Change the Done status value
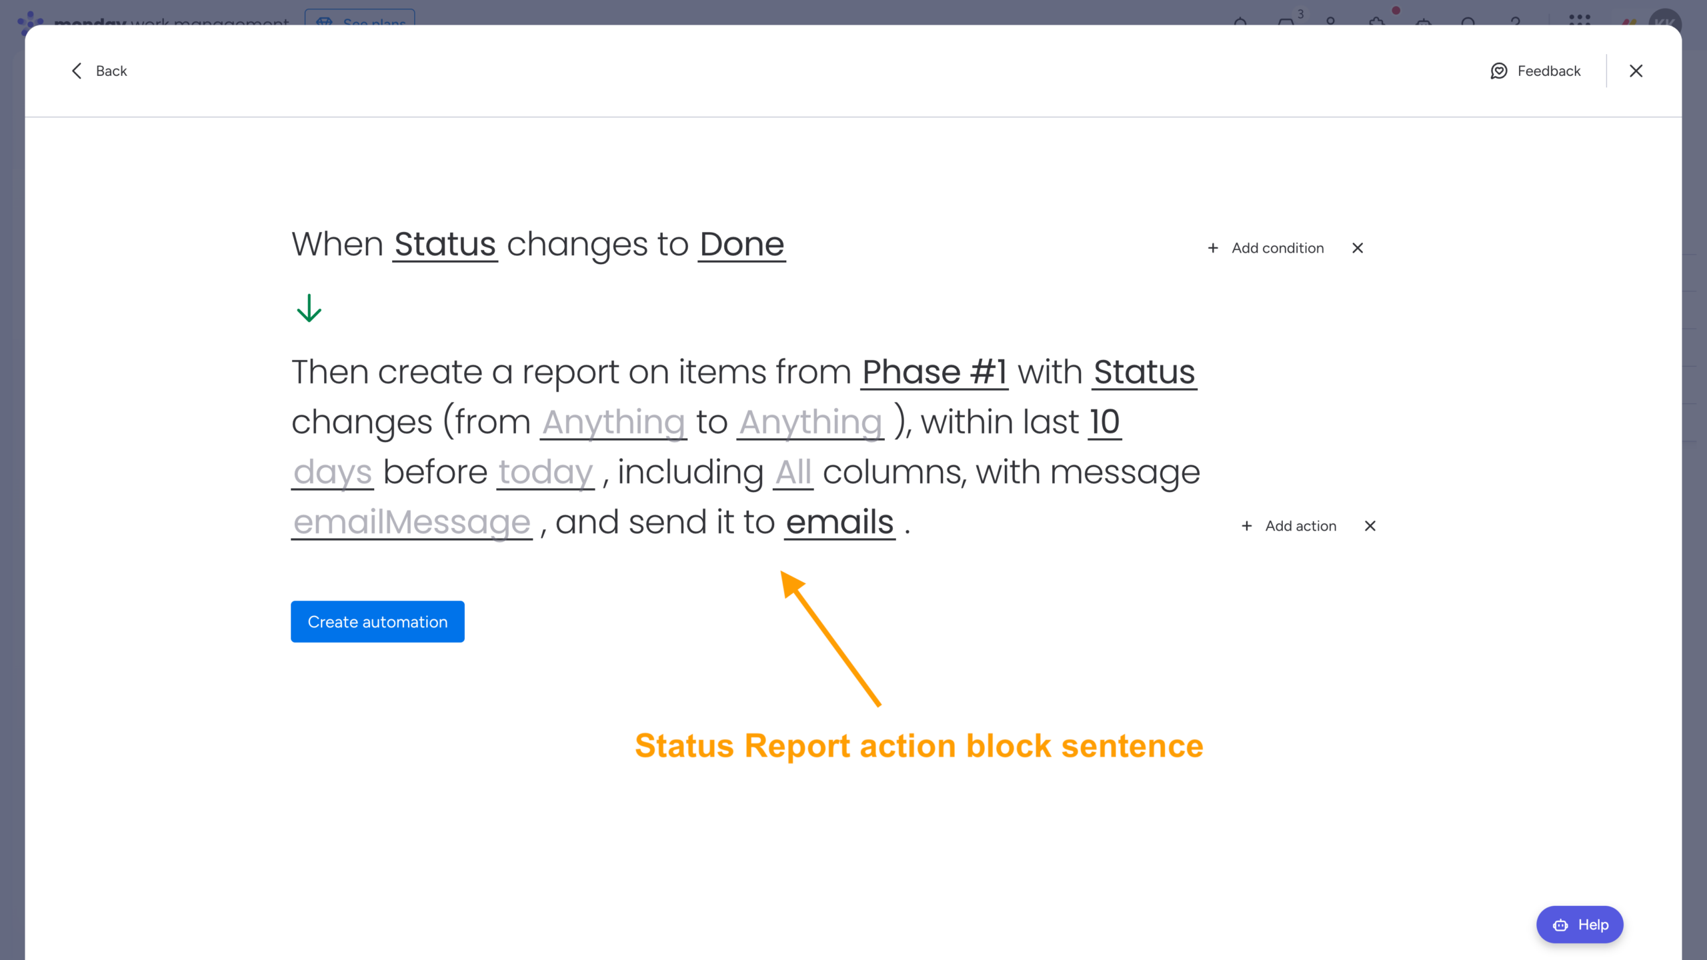1707x960 pixels. pos(741,244)
